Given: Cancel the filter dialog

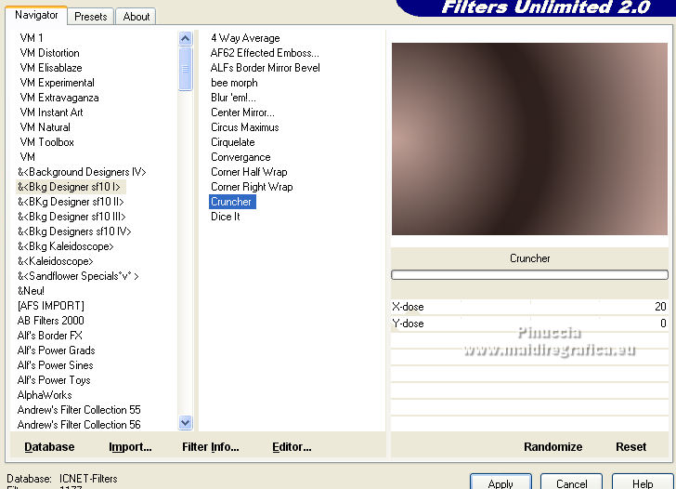Looking at the screenshot, I should tap(571, 482).
